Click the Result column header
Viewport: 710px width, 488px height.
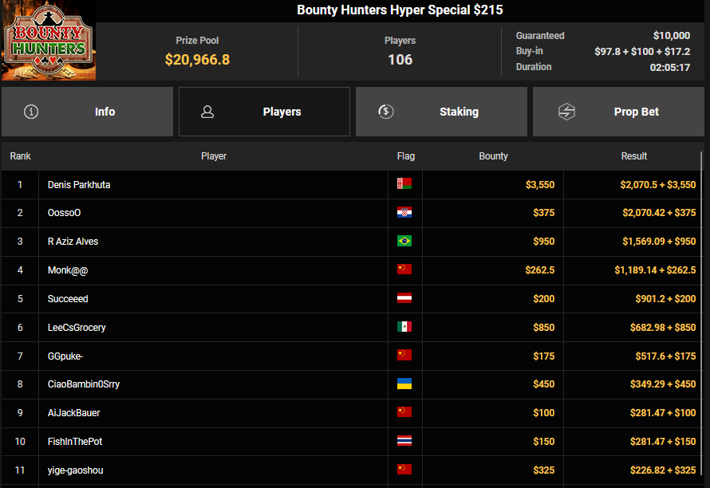tap(633, 156)
